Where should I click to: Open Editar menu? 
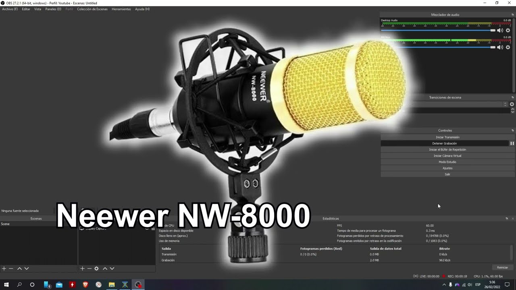coord(26,9)
